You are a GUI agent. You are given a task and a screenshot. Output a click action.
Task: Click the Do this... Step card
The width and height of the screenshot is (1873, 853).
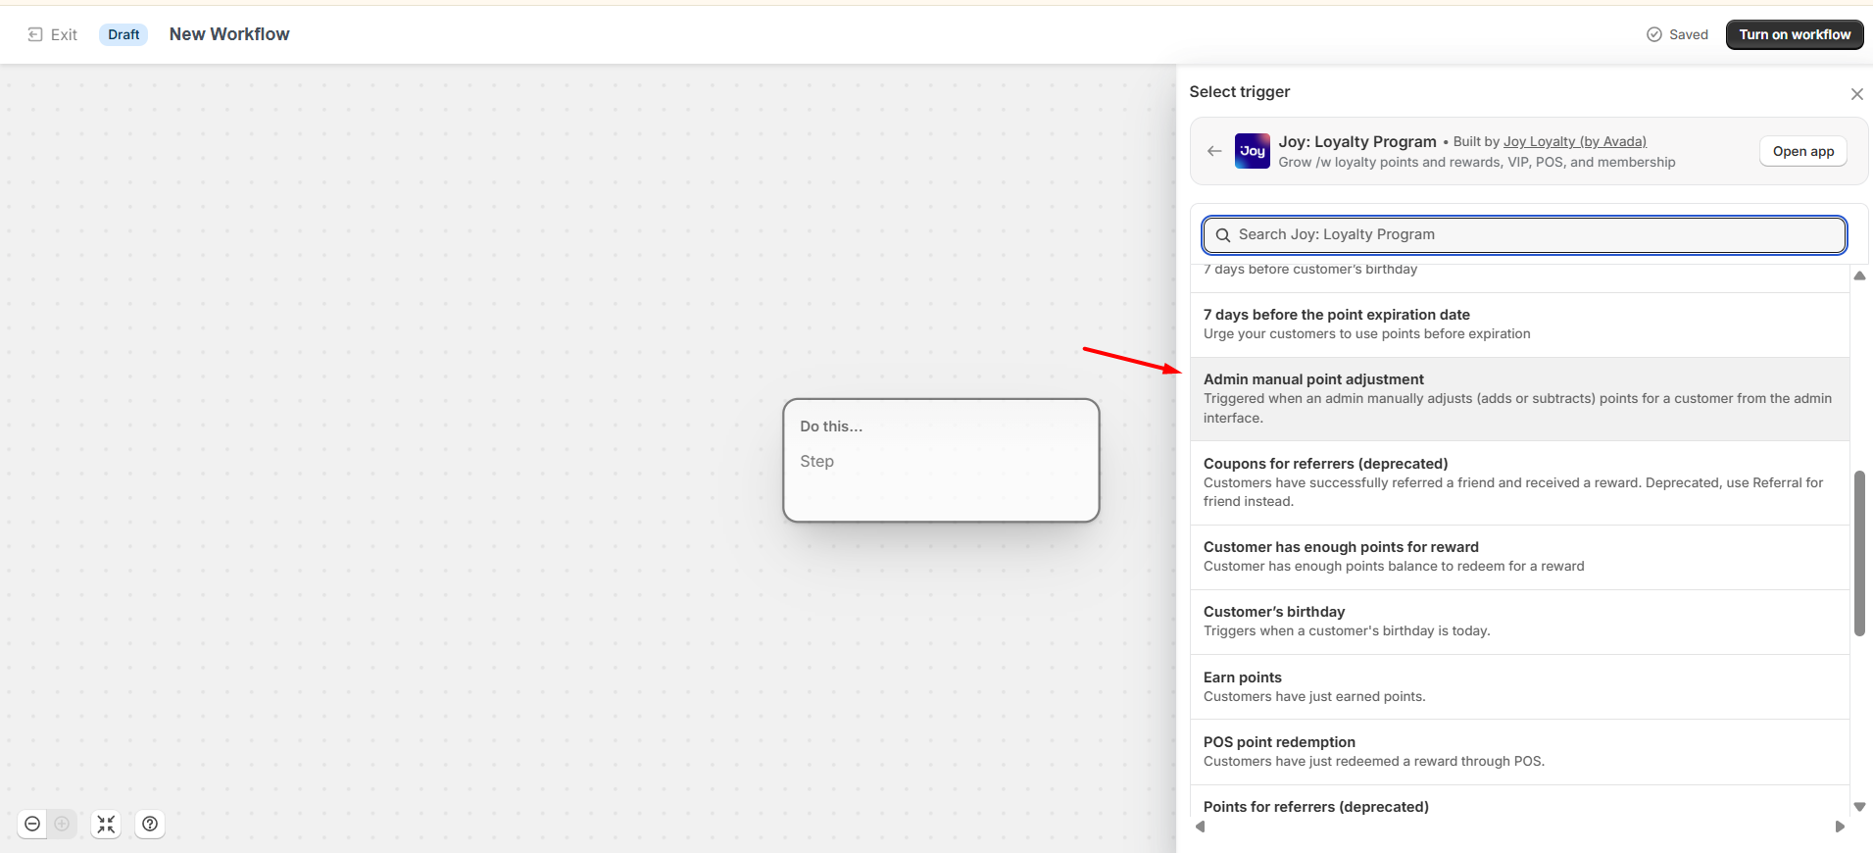pyautogui.click(x=941, y=460)
